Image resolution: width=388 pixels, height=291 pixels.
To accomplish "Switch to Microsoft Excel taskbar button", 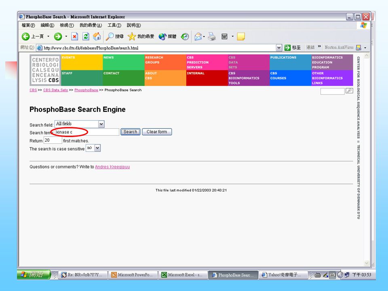I will click(x=183, y=275).
